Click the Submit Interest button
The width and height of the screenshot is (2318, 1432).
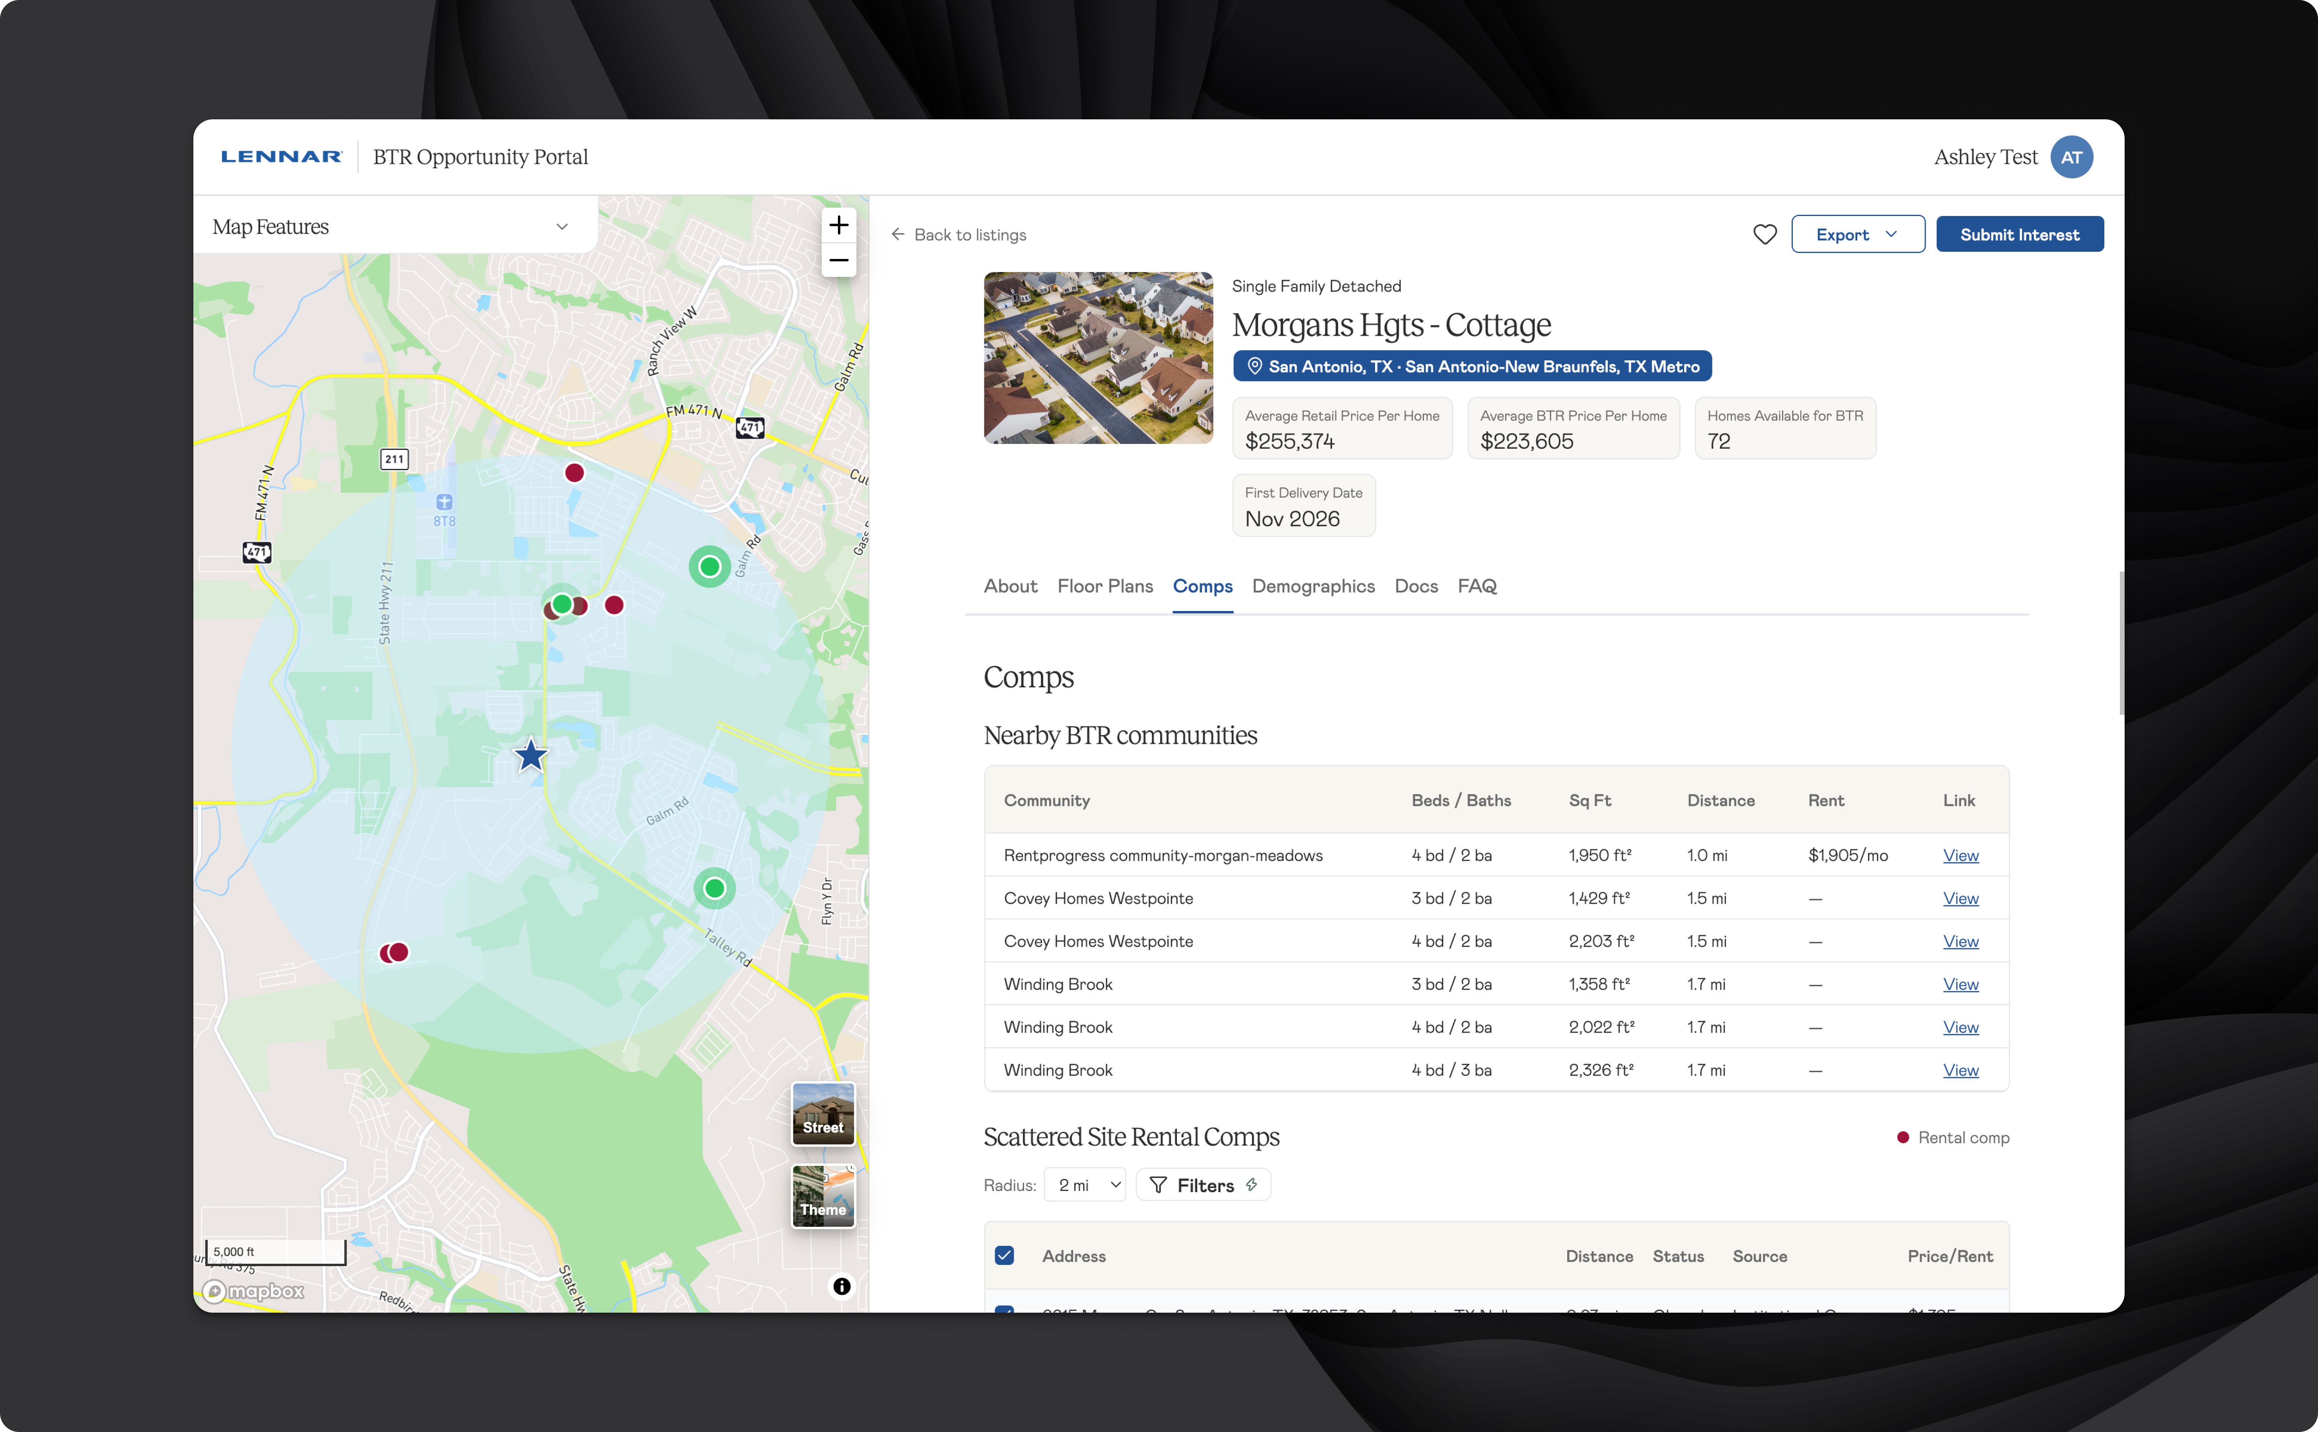pyautogui.click(x=2020, y=234)
